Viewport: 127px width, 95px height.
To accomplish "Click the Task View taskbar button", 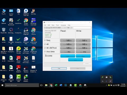I will [x=41, y=85].
